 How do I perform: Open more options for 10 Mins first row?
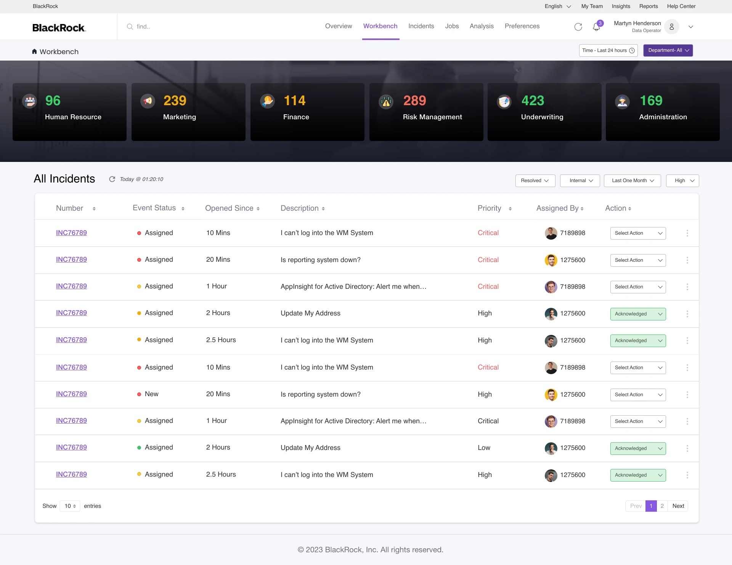687,233
